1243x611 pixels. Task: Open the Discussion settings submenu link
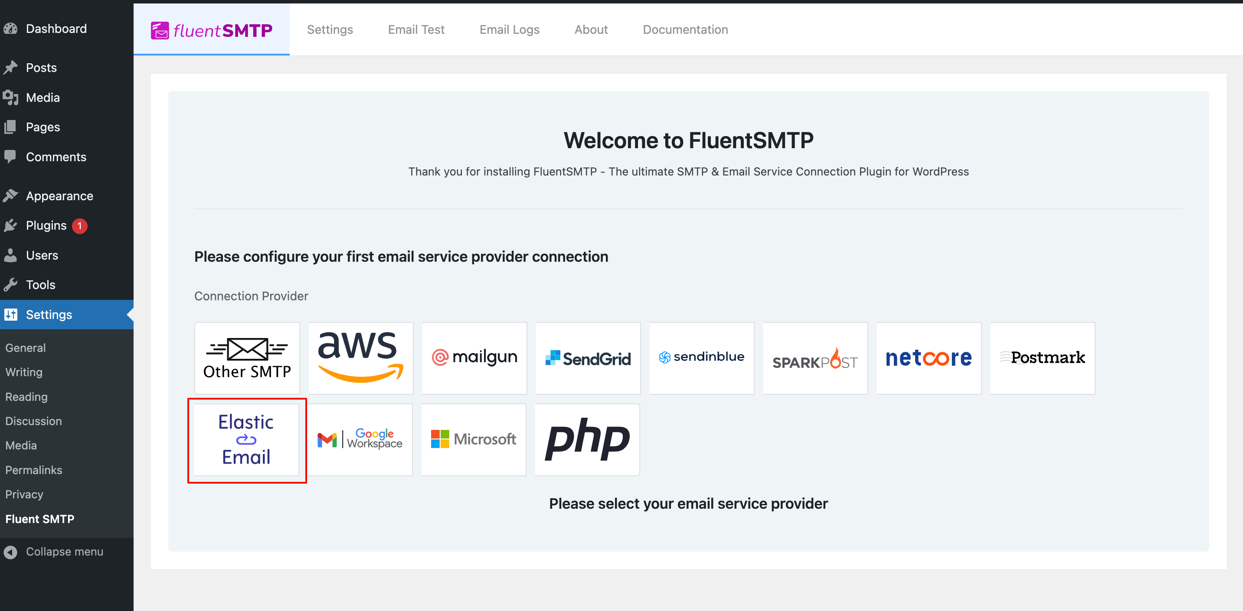click(33, 421)
